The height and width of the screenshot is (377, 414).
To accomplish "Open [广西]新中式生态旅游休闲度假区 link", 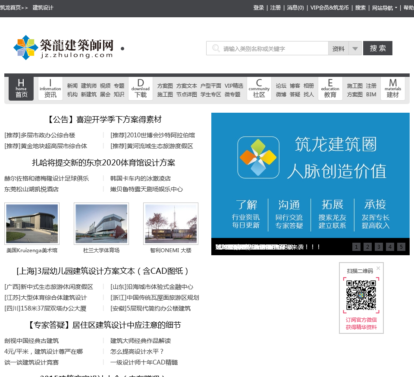I will coord(49,287).
